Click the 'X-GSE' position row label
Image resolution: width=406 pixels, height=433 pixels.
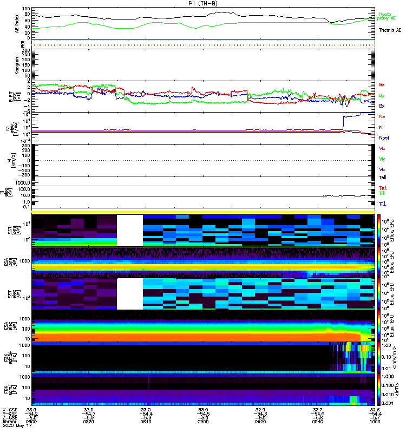click(x=10, y=410)
